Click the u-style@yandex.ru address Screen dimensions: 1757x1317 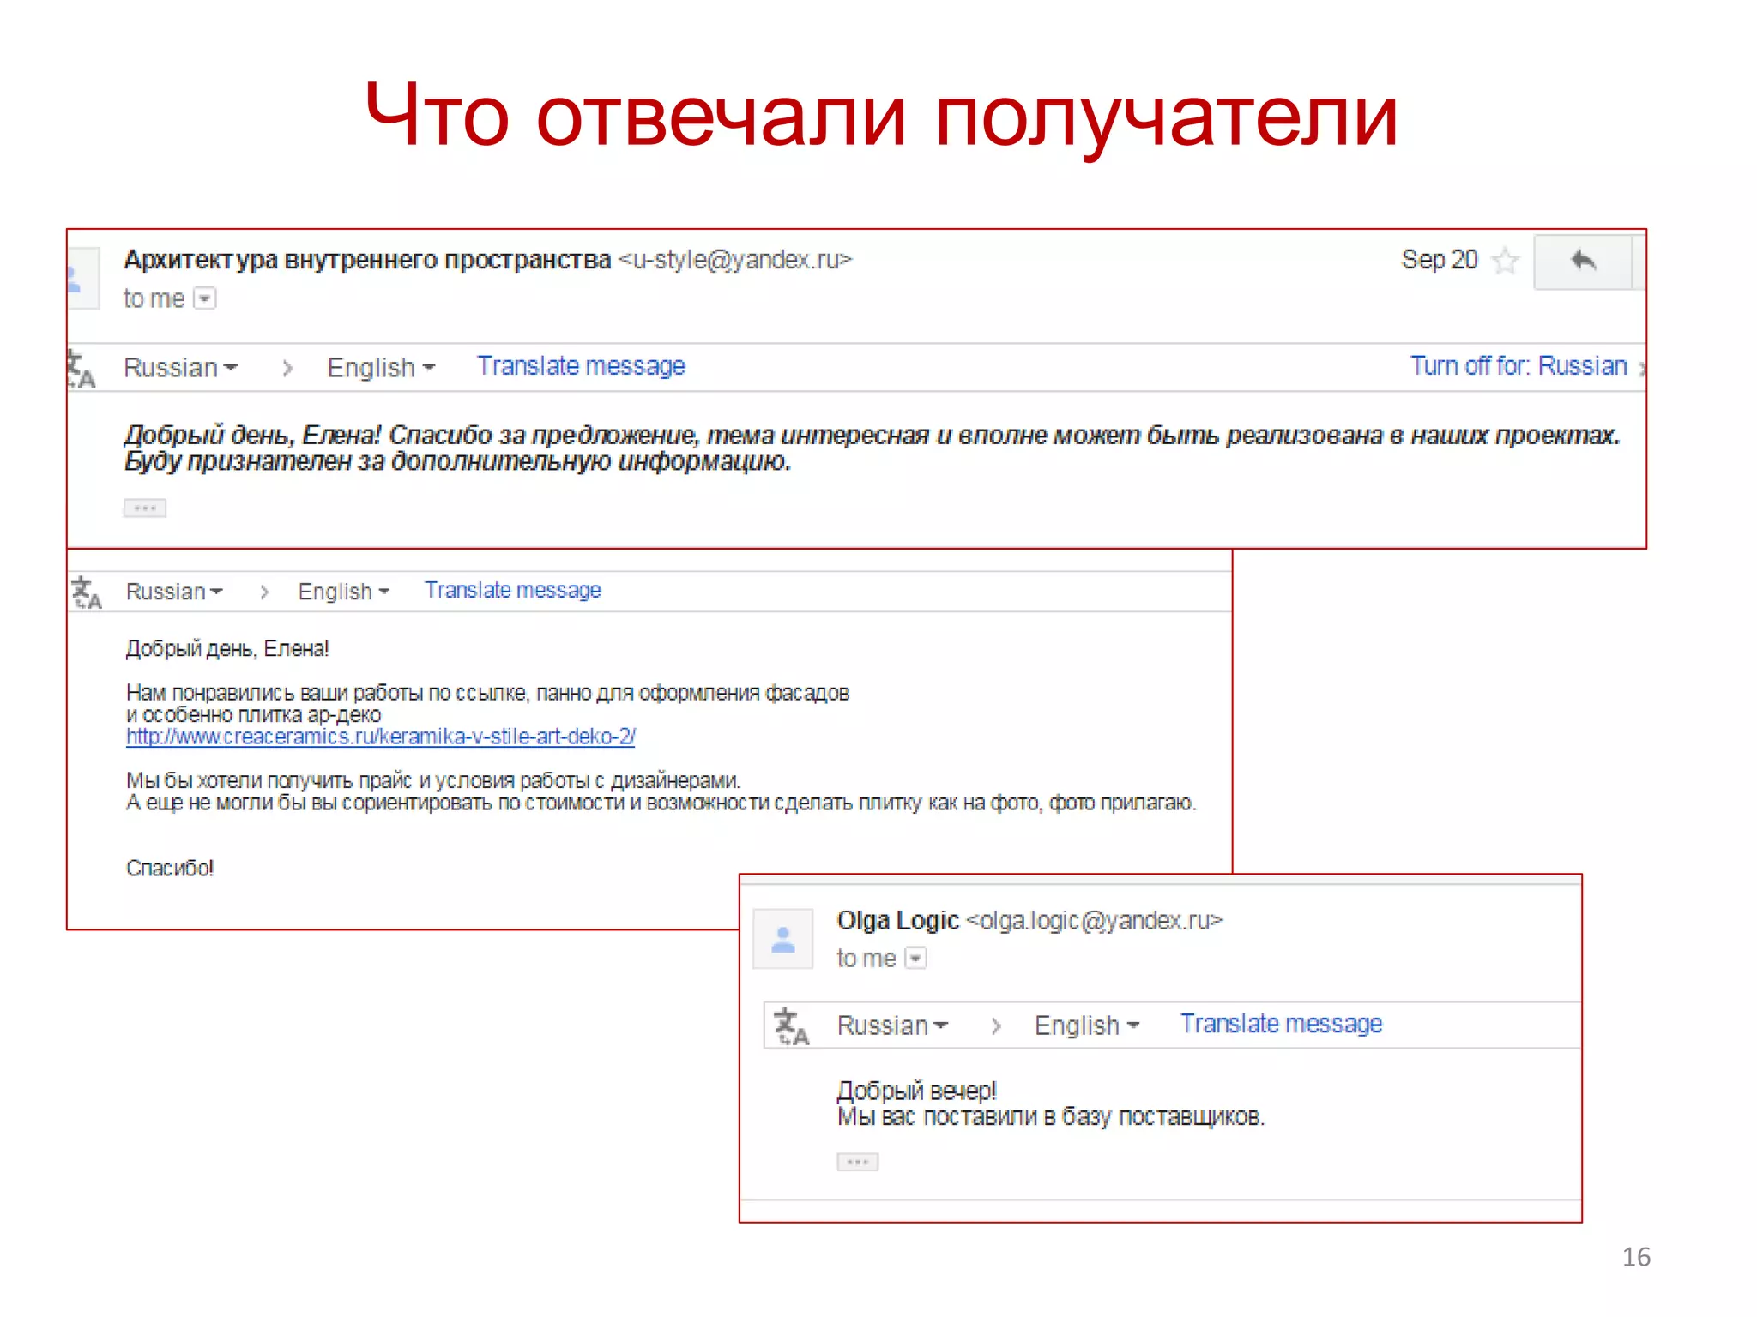coord(736,260)
